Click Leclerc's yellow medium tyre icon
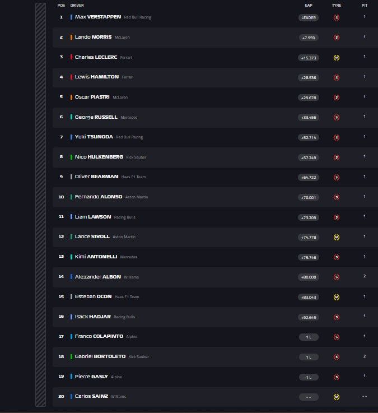 (336, 57)
